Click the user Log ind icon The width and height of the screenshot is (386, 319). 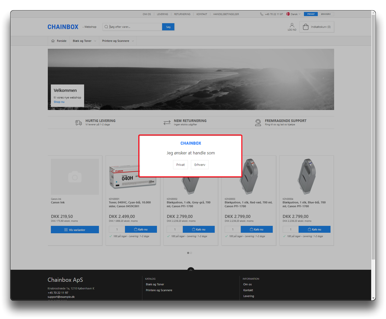pos(292,26)
